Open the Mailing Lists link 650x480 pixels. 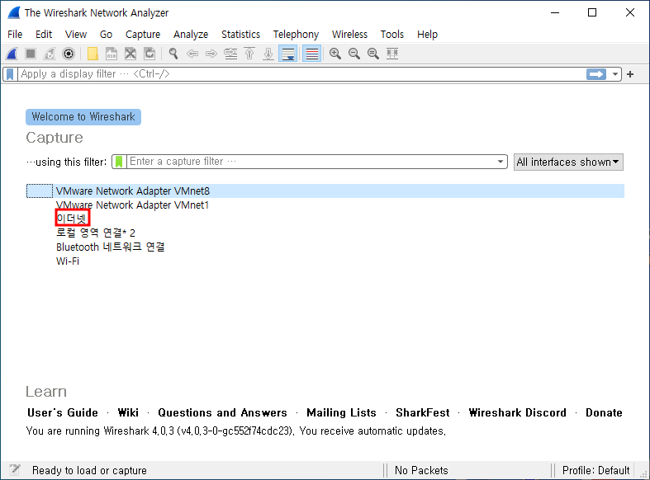point(342,413)
